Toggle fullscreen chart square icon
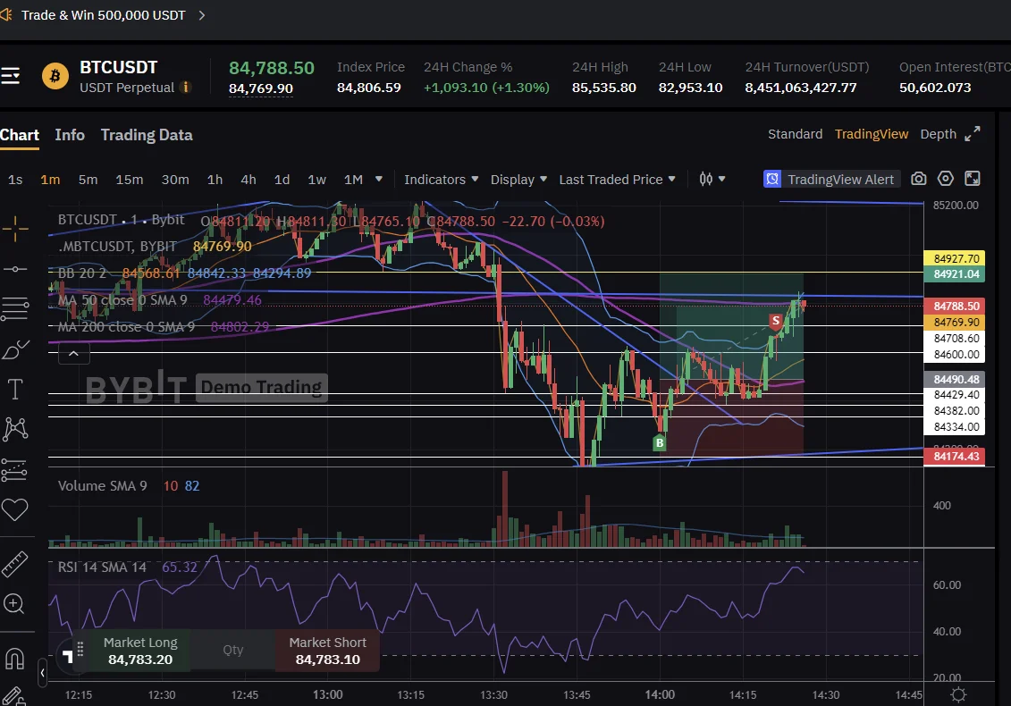The height and width of the screenshot is (706, 1011). pos(973,179)
